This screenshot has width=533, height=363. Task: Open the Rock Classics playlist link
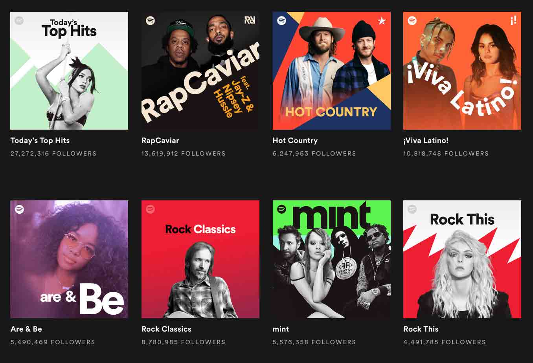tap(166, 329)
